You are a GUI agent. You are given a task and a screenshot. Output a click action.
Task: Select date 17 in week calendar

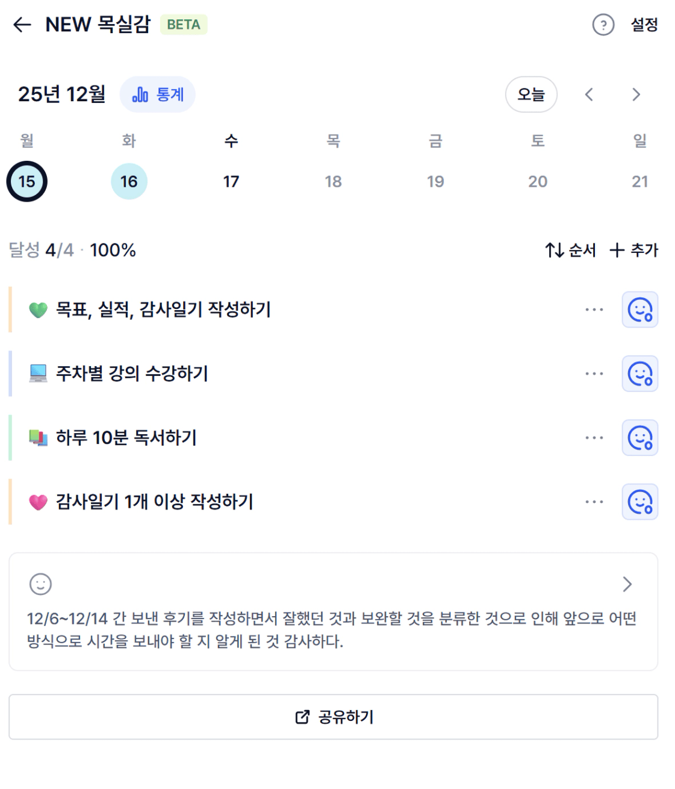[231, 181]
